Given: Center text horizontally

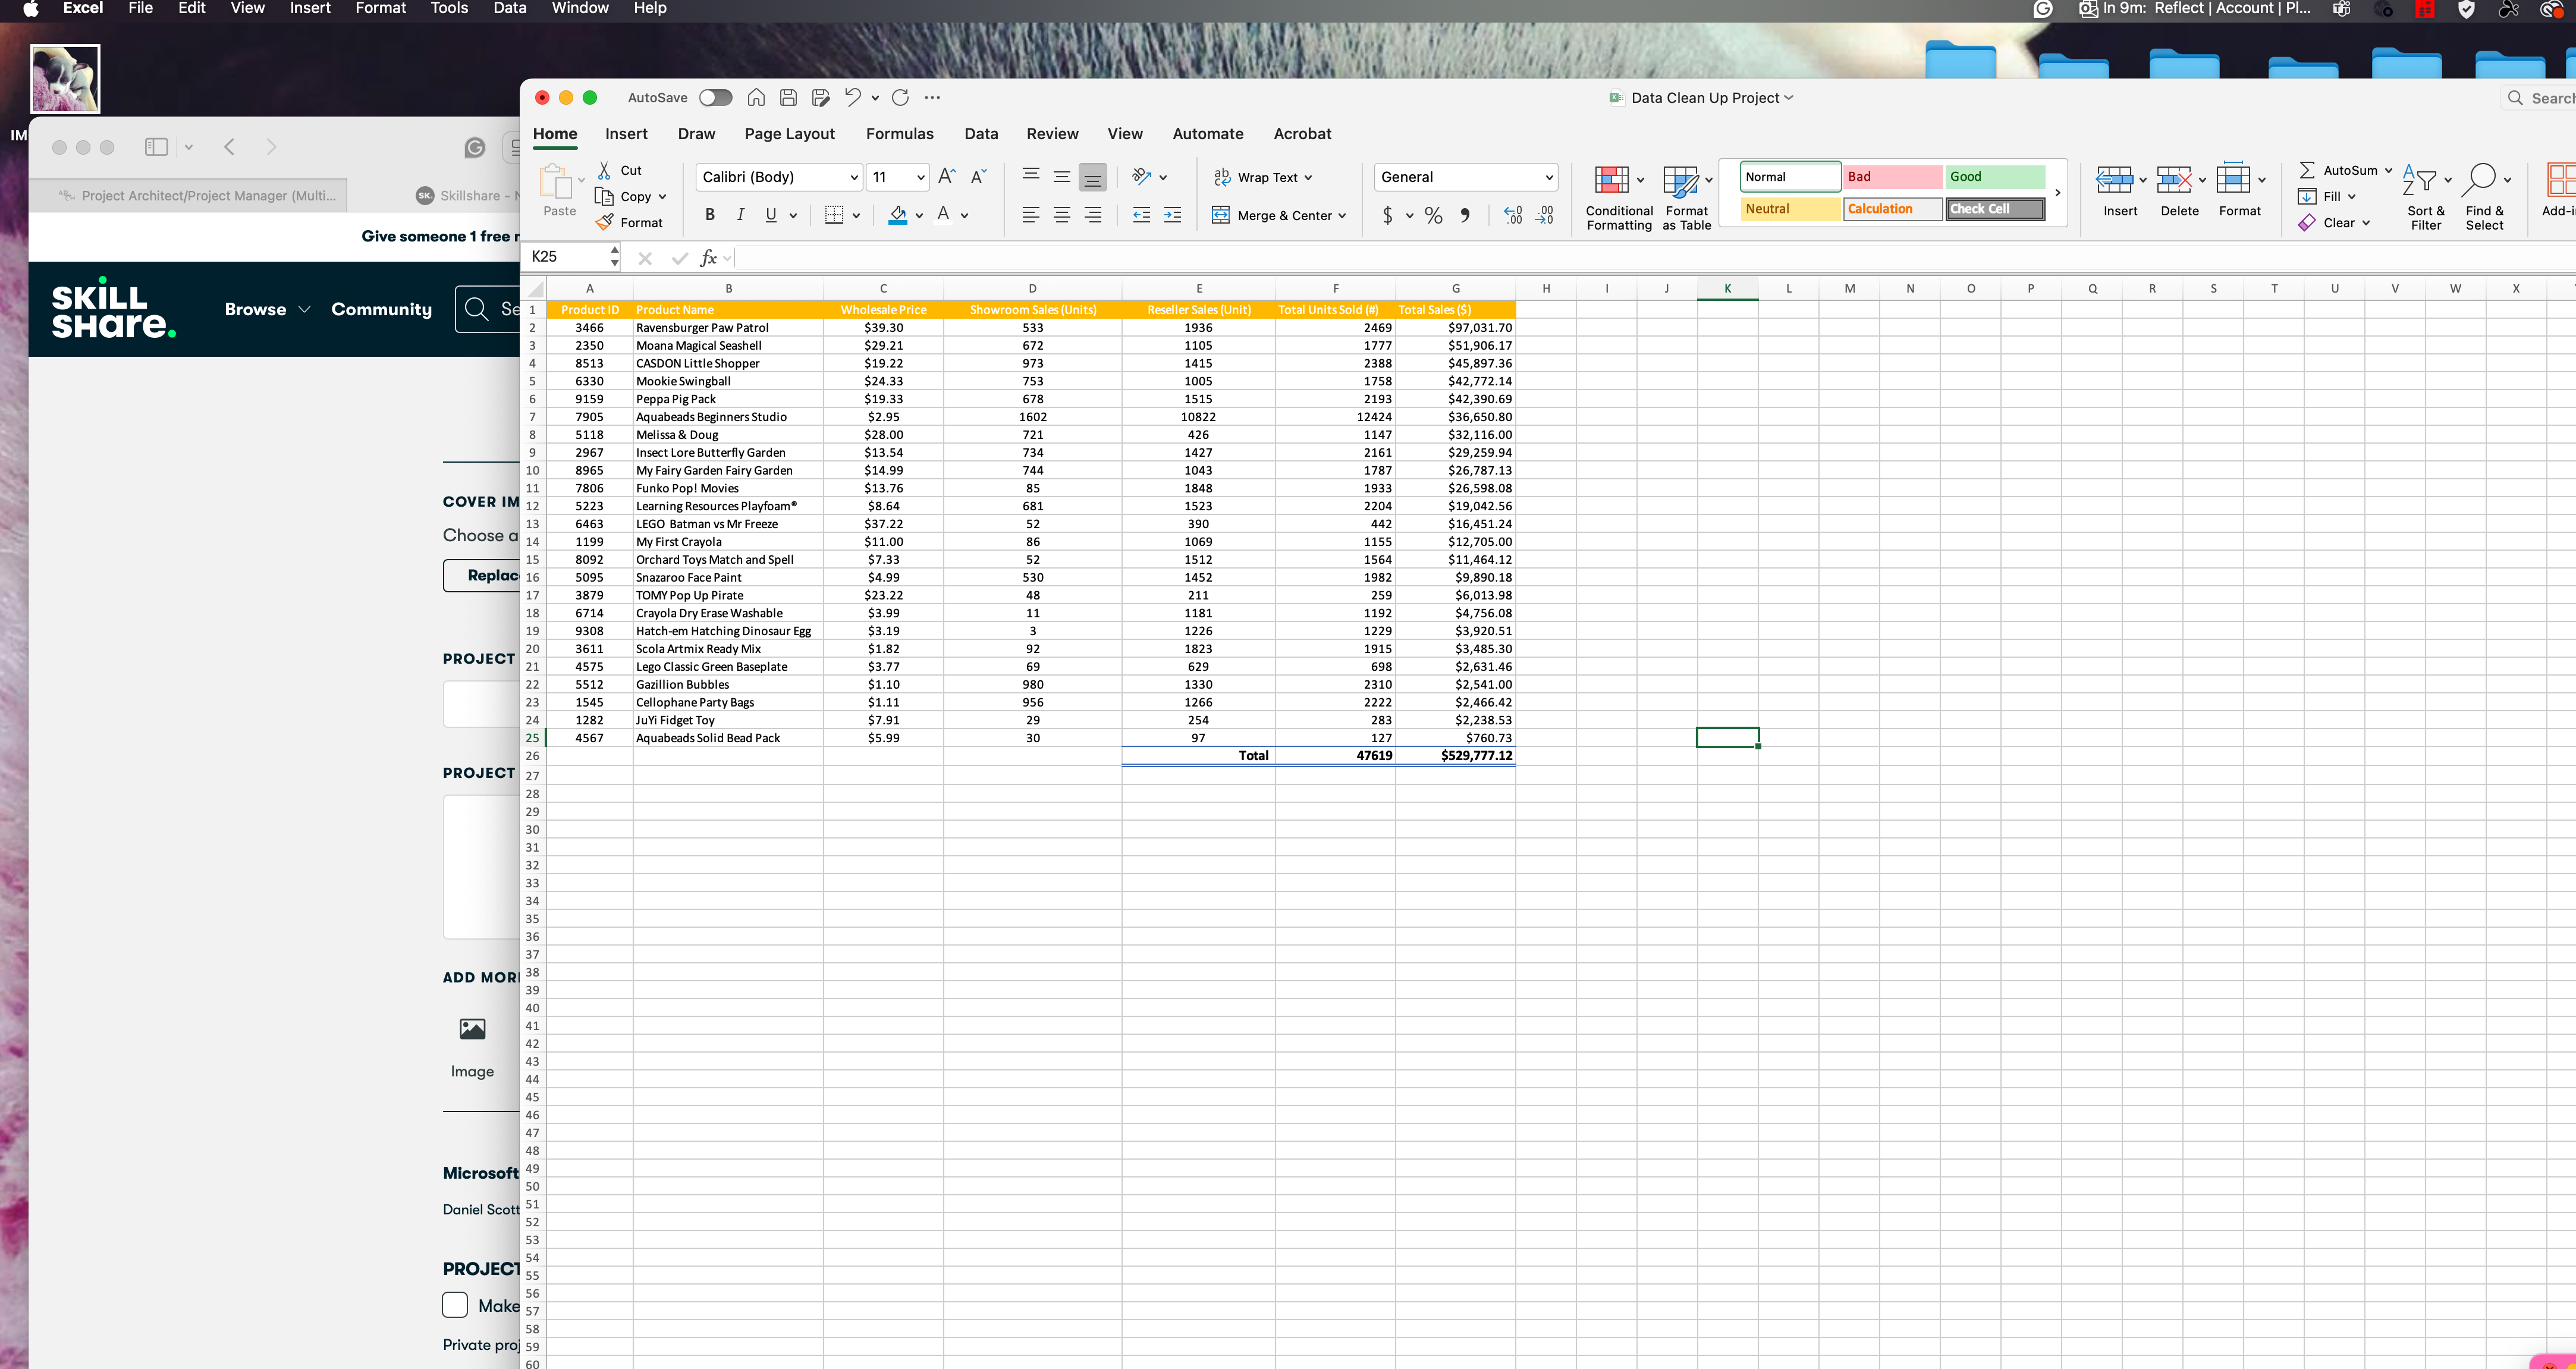Looking at the screenshot, I should [x=1062, y=214].
